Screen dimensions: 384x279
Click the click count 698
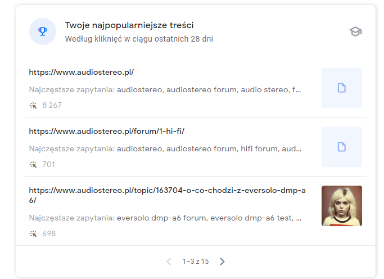coord(49,233)
